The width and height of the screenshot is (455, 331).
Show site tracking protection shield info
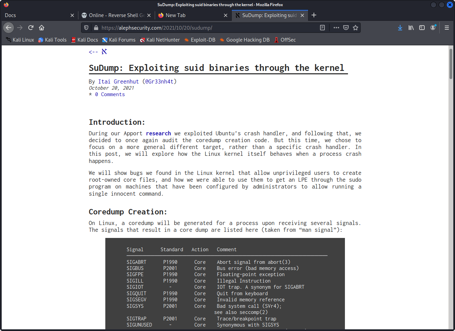[86, 28]
